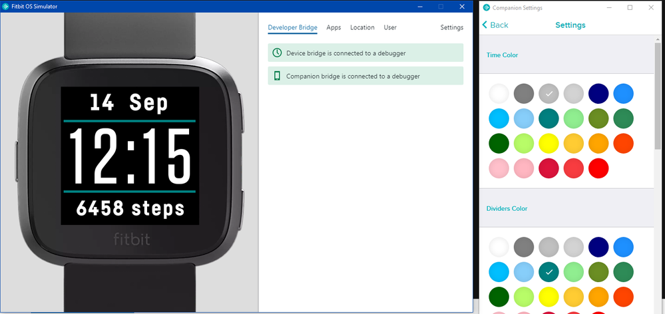Choose navy blue for Time Color

click(598, 94)
